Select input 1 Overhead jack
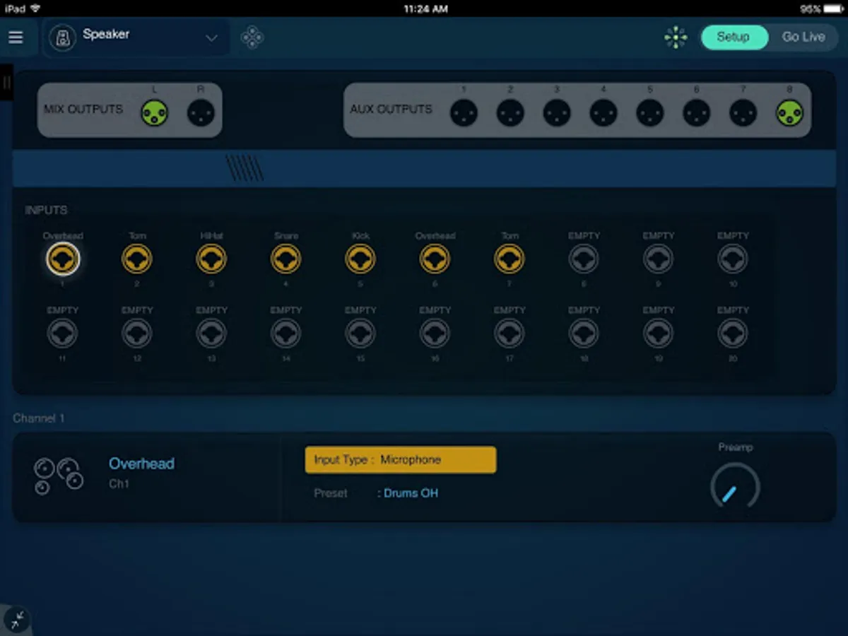 [63, 259]
